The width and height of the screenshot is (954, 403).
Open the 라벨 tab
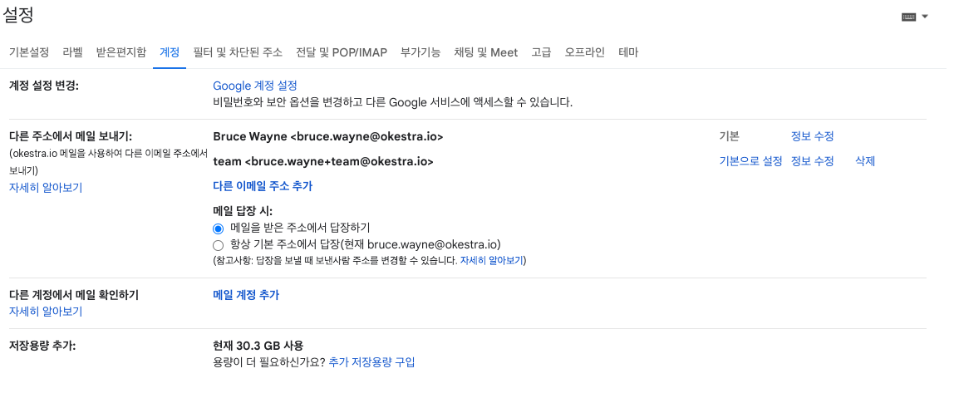click(72, 52)
